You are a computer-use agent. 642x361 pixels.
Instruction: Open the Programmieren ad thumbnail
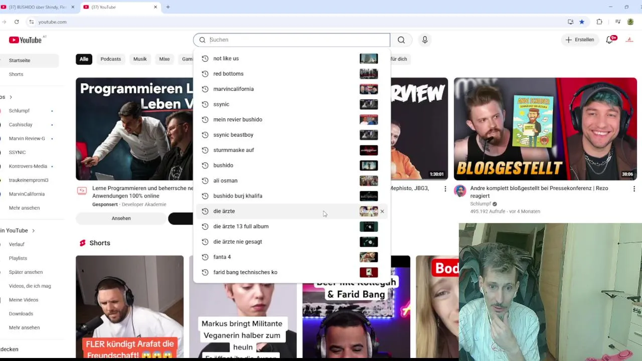pos(134,129)
